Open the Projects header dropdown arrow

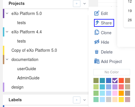click(85, 4)
